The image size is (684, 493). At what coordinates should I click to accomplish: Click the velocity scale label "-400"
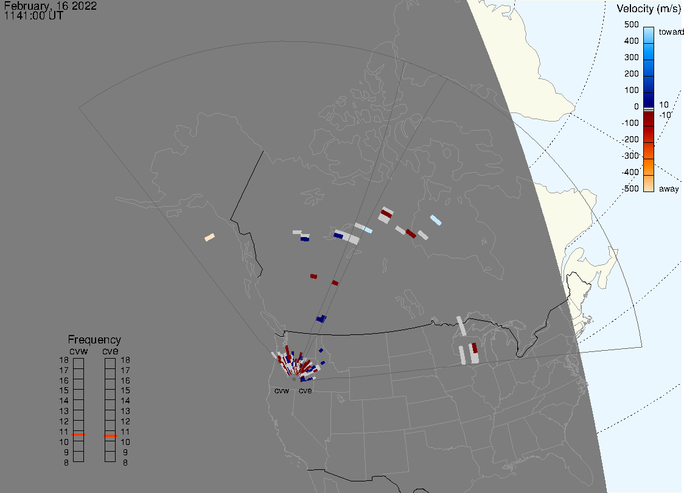[x=630, y=172]
